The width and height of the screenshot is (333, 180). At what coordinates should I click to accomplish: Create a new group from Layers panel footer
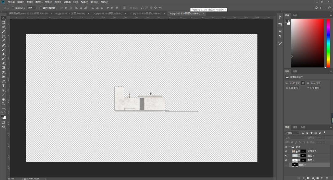click(318, 178)
